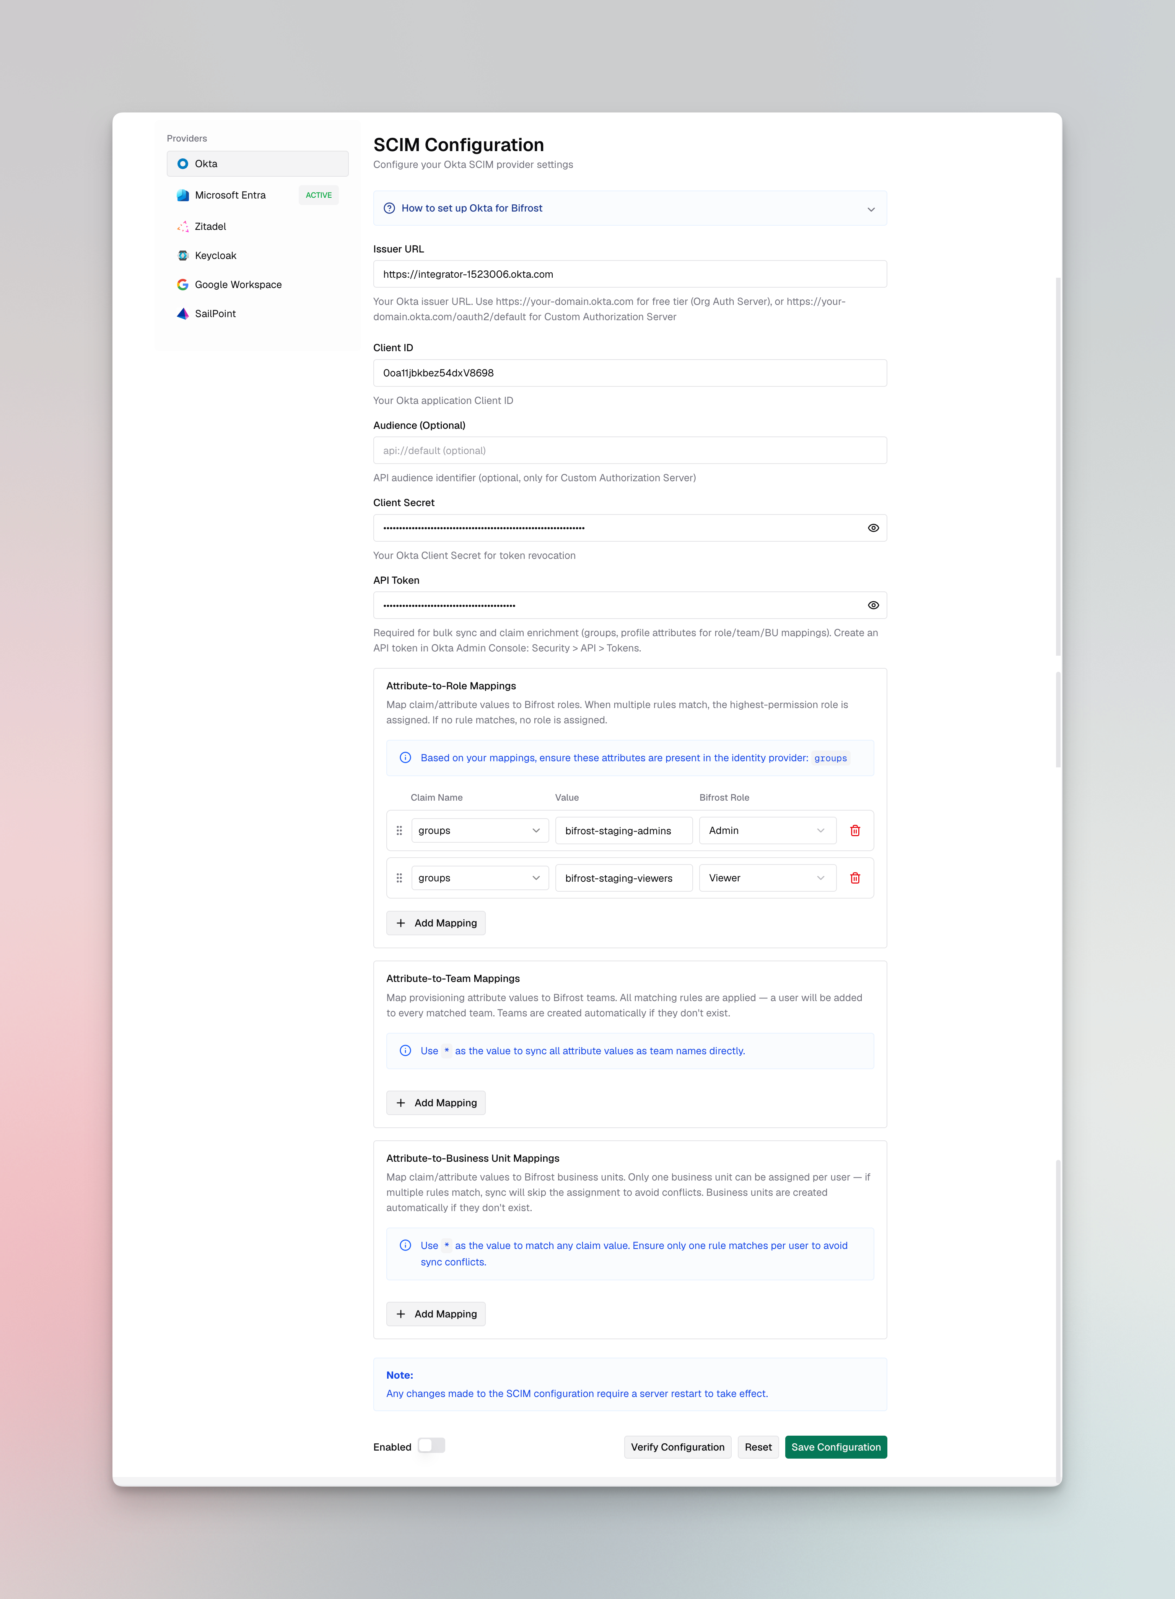Select Google Workspace in the providers list
This screenshot has width=1175, height=1599.
click(257, 285)
